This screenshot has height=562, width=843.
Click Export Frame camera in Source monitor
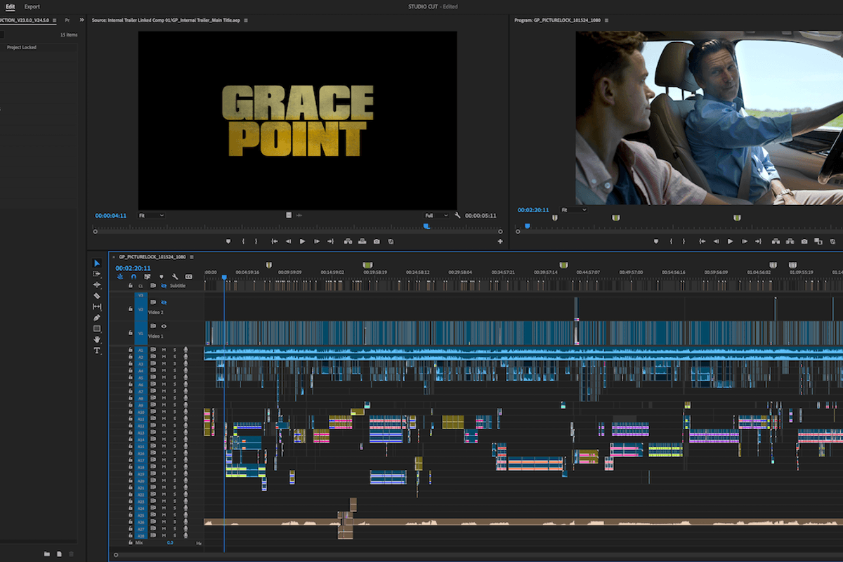[x=377, y=241]
